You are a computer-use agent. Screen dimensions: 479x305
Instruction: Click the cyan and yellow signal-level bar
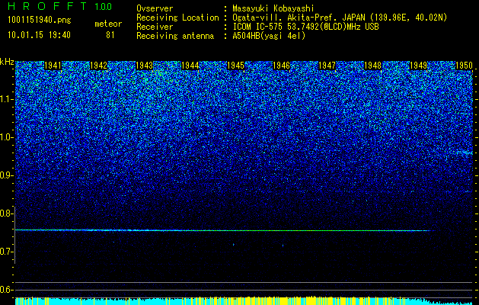[244, 300]
